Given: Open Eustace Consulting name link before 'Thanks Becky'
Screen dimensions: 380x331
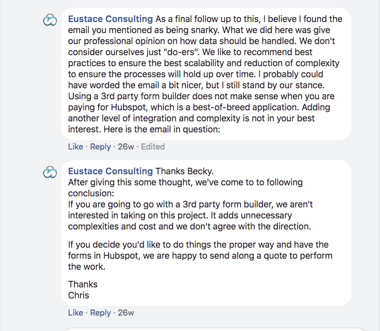Looking at the screenshot, I should click(x=110, y=171).
